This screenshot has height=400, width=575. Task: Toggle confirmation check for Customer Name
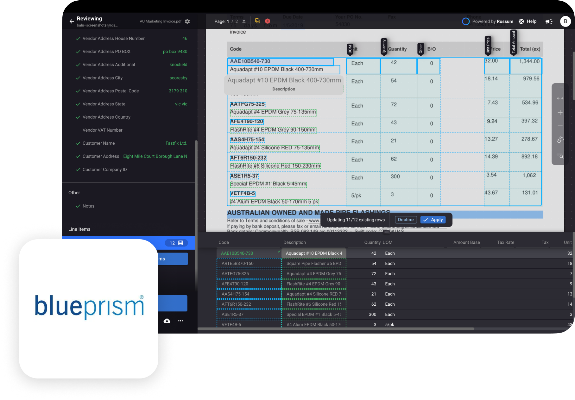[78, 143]
